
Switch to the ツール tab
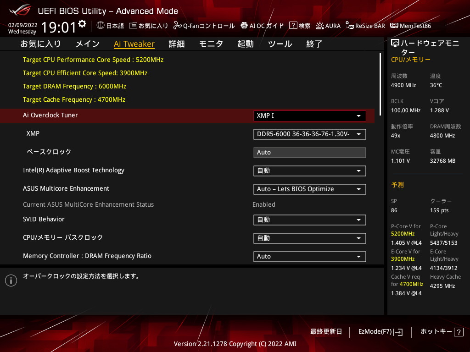coord(280,44)
